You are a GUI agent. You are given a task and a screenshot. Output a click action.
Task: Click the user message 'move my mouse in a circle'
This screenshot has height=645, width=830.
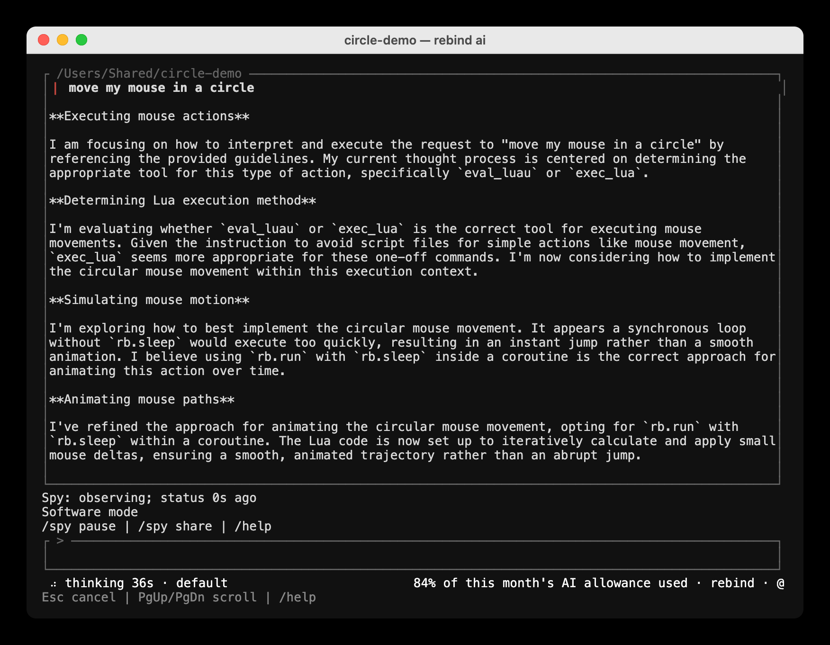(x=161, y=88)
